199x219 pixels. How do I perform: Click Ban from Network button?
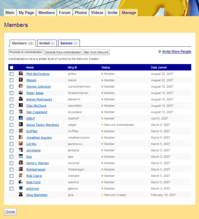pos(96,52)
